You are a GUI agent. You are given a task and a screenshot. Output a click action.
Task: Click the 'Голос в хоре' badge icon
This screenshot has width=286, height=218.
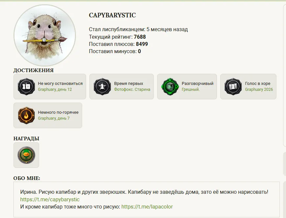(x=233, y=86)
